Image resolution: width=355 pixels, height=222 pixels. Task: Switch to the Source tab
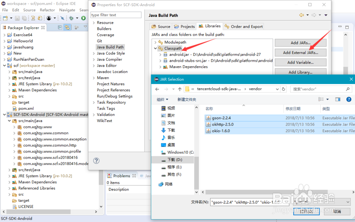(161, 27)
